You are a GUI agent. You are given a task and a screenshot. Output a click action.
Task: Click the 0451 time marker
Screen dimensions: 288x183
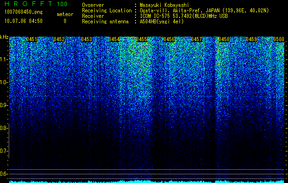tap(32, 39)
